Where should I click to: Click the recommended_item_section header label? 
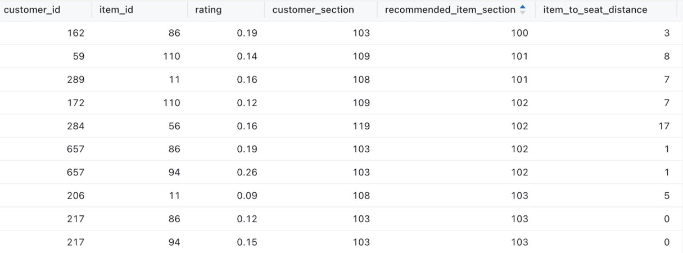pos(450,10)
